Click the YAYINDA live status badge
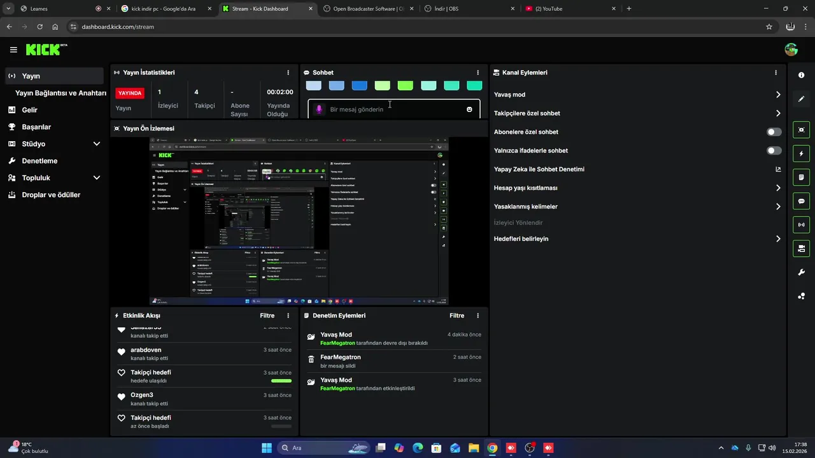Image resolution: width=815 pixels, height=458 pixels. [130, 93]
